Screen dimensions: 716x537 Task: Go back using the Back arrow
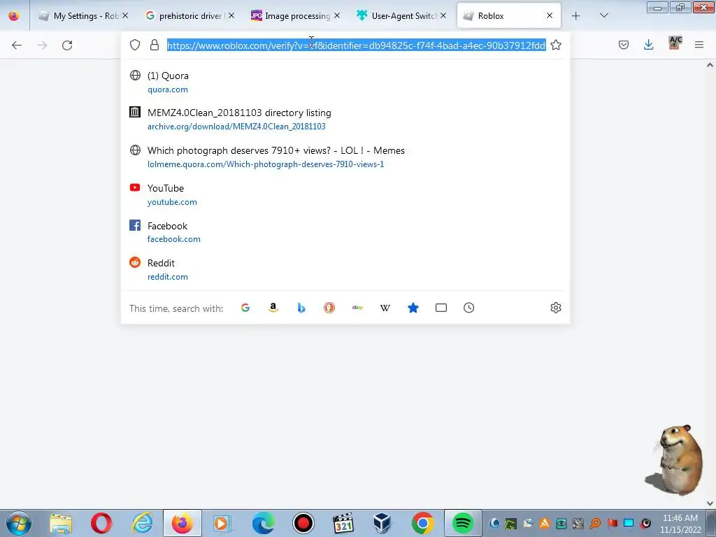point(17,45)
